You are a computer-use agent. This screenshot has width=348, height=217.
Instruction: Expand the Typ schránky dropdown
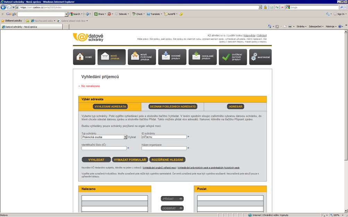(125, 137)
